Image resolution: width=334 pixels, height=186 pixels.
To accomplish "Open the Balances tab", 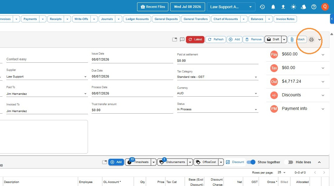I will click(x=257, y=19).
